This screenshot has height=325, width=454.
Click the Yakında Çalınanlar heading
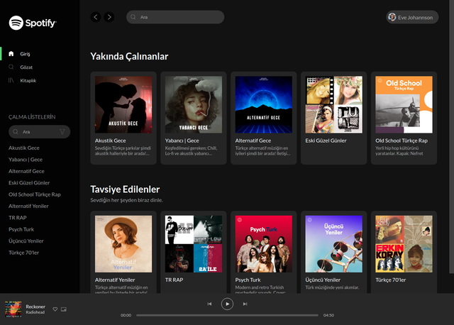point(129,56)
